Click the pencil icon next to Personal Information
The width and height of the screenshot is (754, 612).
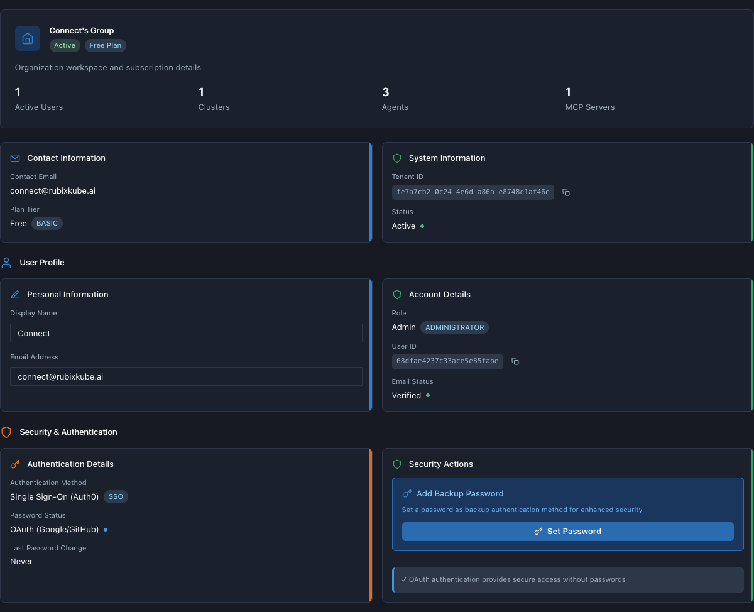pos(14,294)
